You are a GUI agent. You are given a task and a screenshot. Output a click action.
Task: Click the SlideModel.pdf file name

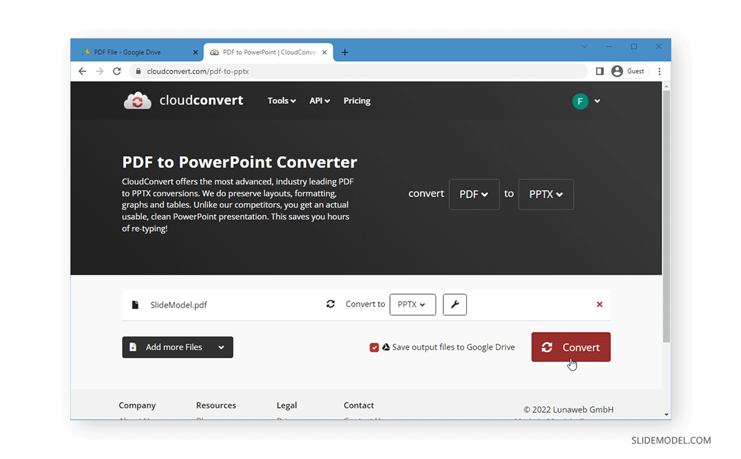(x=178, y=305)
